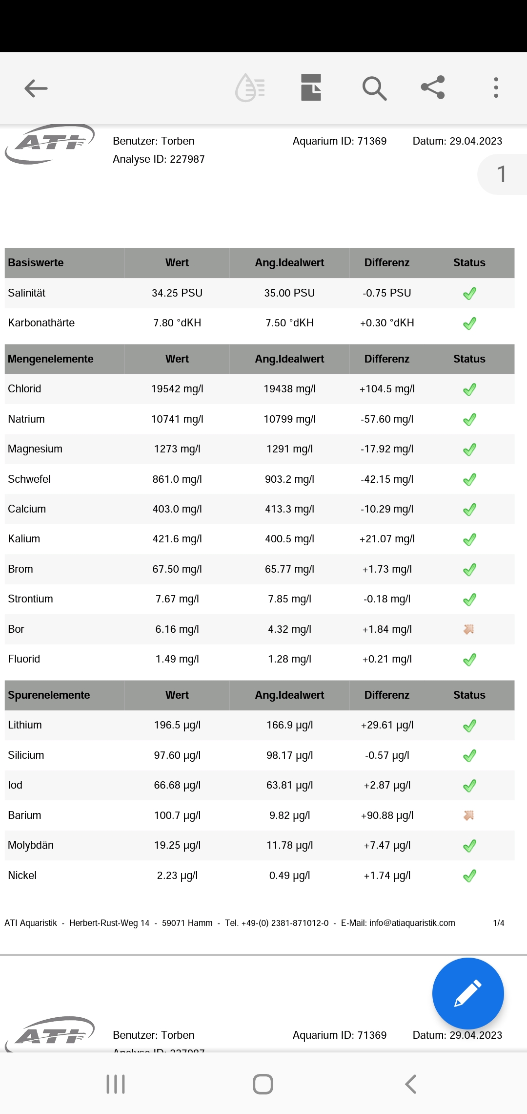Toggle the ink-saver reading mode icon
Screen dimensions: 527x1114
pyautogui.click(x=250, y=88)
